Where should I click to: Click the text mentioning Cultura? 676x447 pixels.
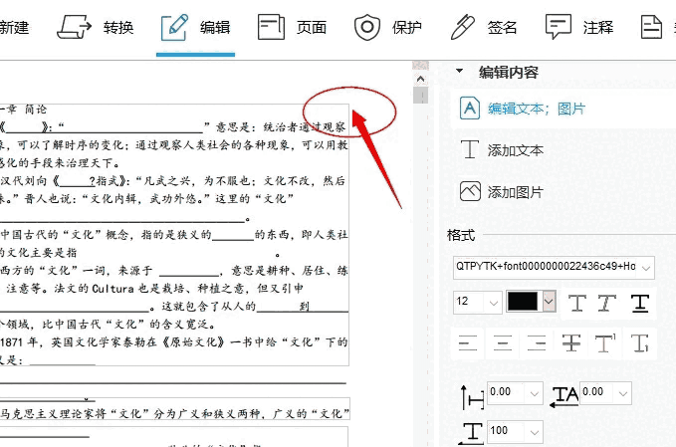coord(154,289)
